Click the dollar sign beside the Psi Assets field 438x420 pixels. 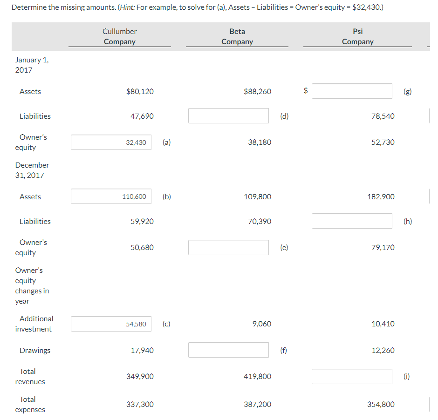click(x=306, y=91)
